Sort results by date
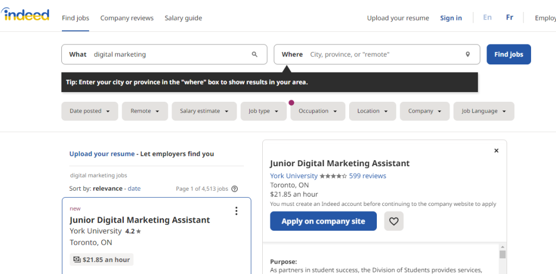556x274 pixels. pos(134,189)
